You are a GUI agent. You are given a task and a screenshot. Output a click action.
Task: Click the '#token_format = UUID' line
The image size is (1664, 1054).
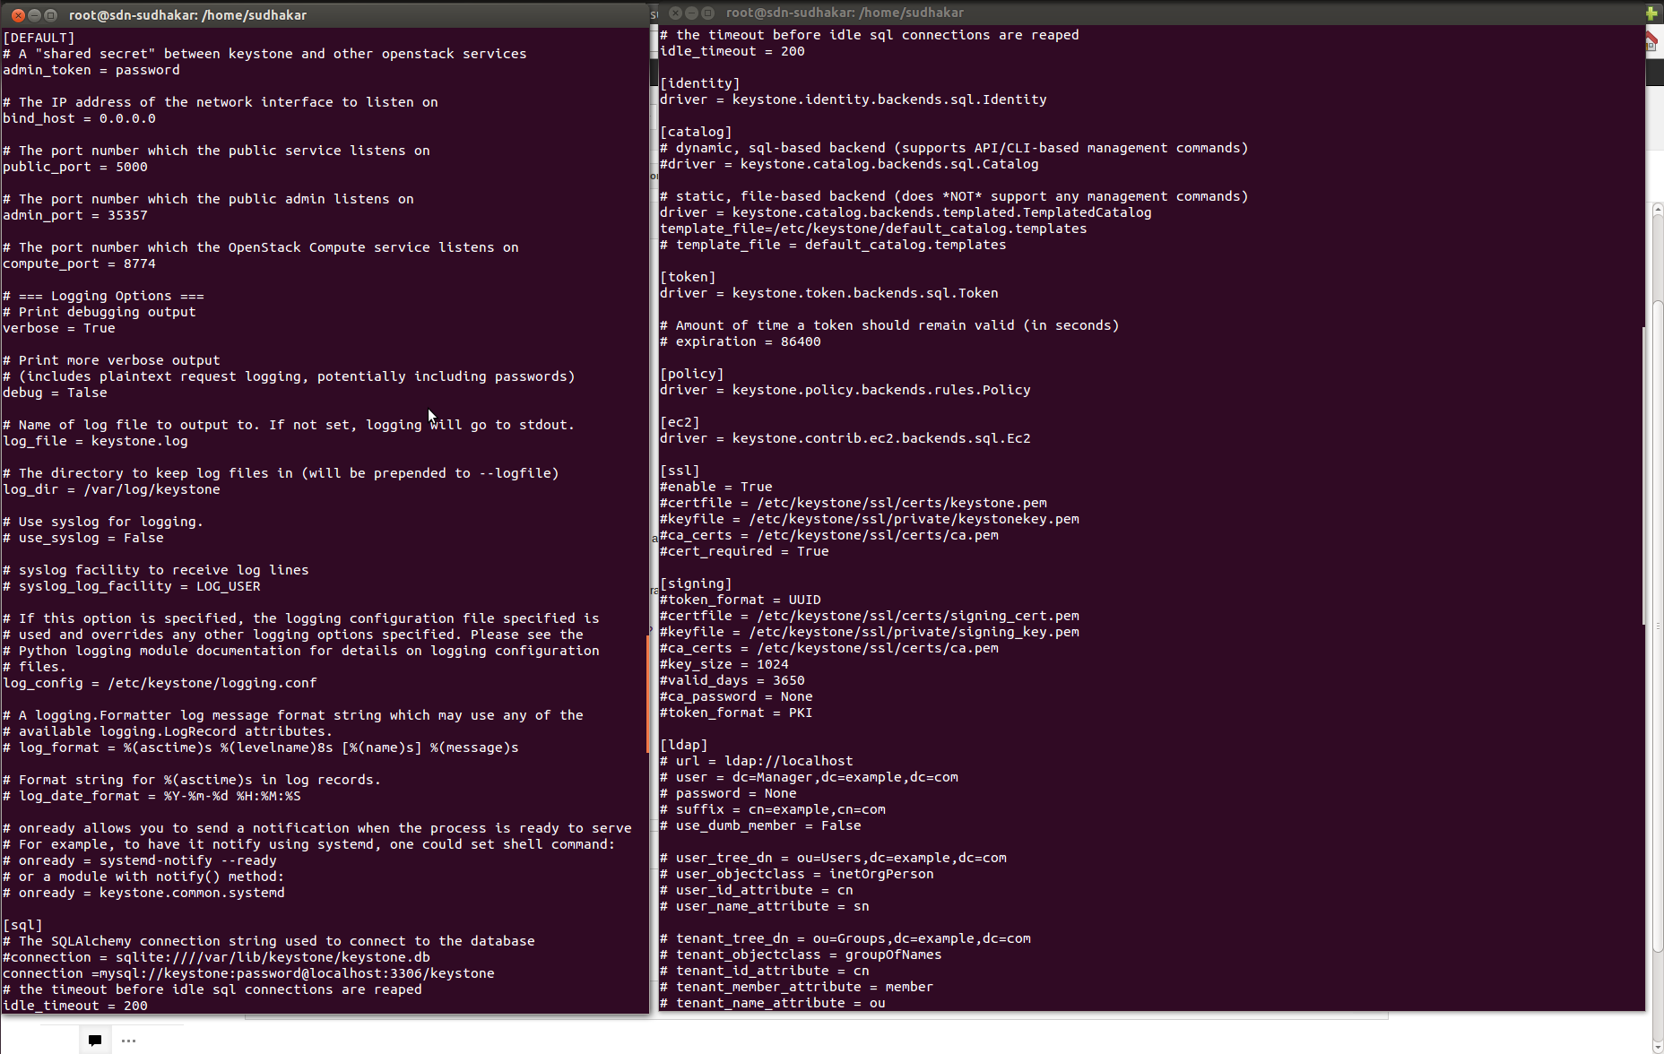741,600
